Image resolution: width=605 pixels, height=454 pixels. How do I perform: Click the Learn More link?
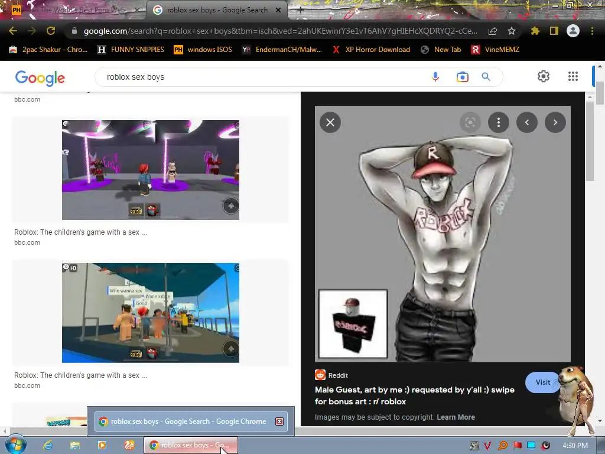coord(456,417)
